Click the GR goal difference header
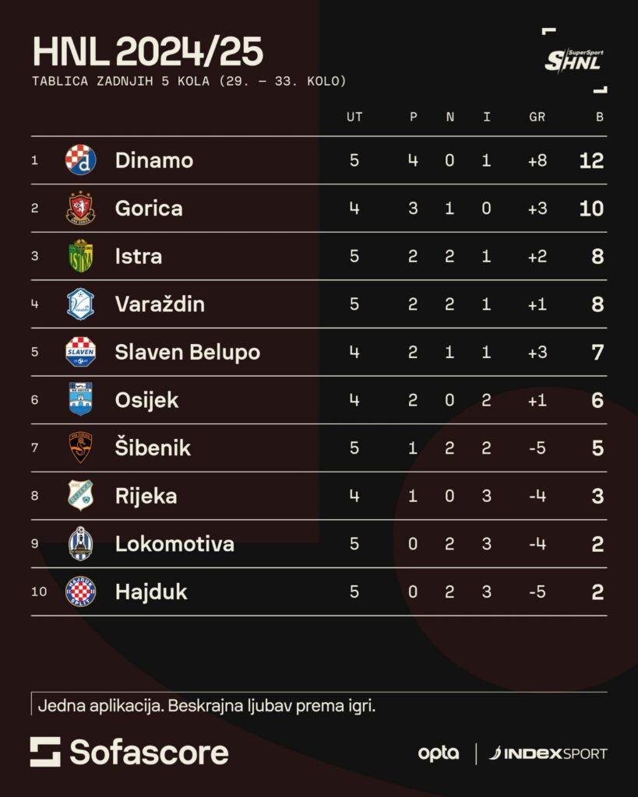Image resolution: width=638 pixels, height=797 pixels. (x=537, y=117)
